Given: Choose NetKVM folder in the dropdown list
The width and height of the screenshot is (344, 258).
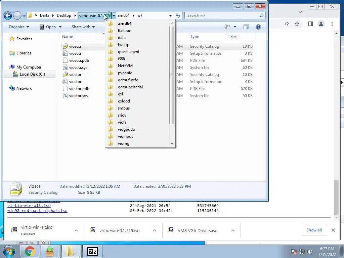Looking at the screenshot, I should click(x=137, y=66).
